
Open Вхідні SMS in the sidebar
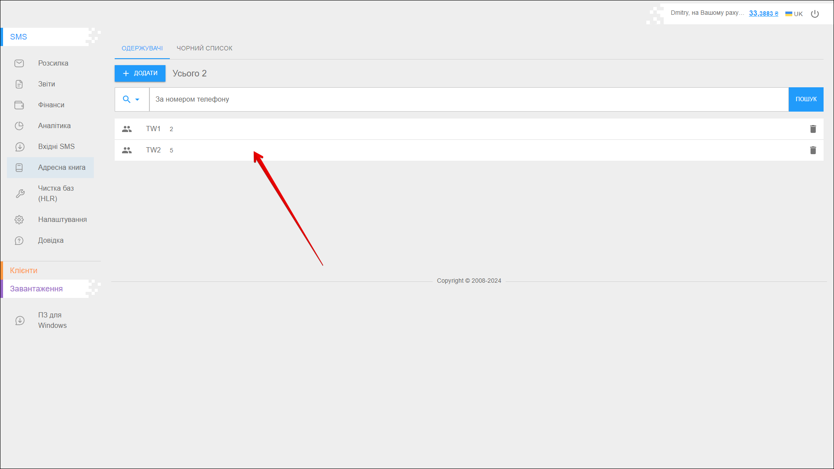(x=56, y=147)
